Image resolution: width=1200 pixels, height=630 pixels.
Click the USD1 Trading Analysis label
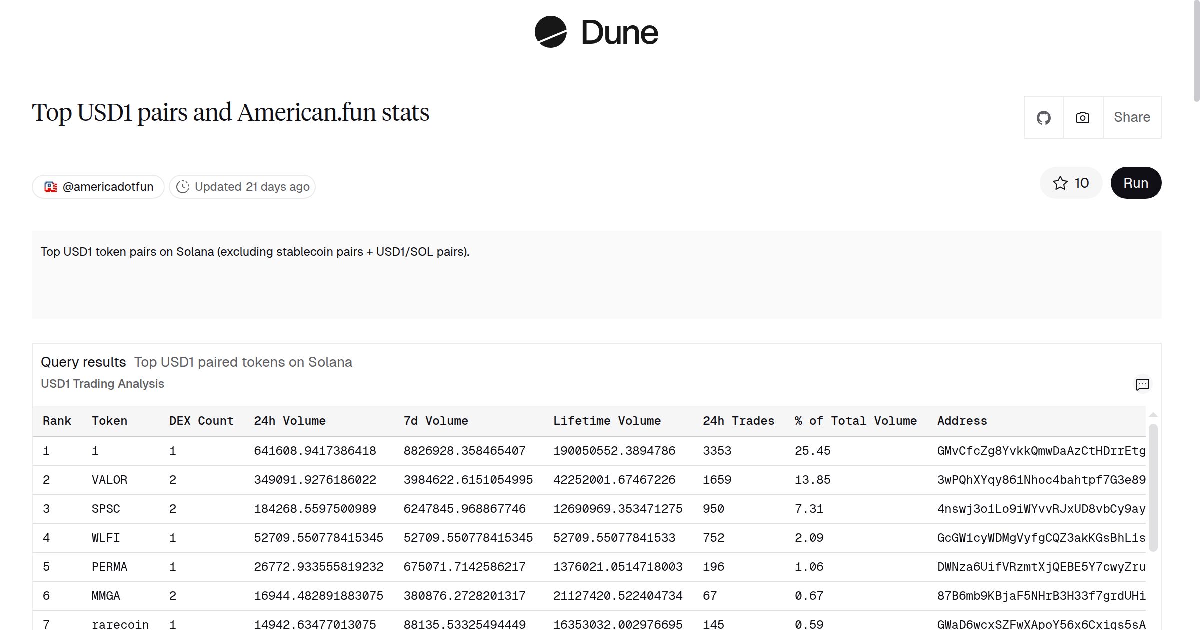click(x=102, y=384)
